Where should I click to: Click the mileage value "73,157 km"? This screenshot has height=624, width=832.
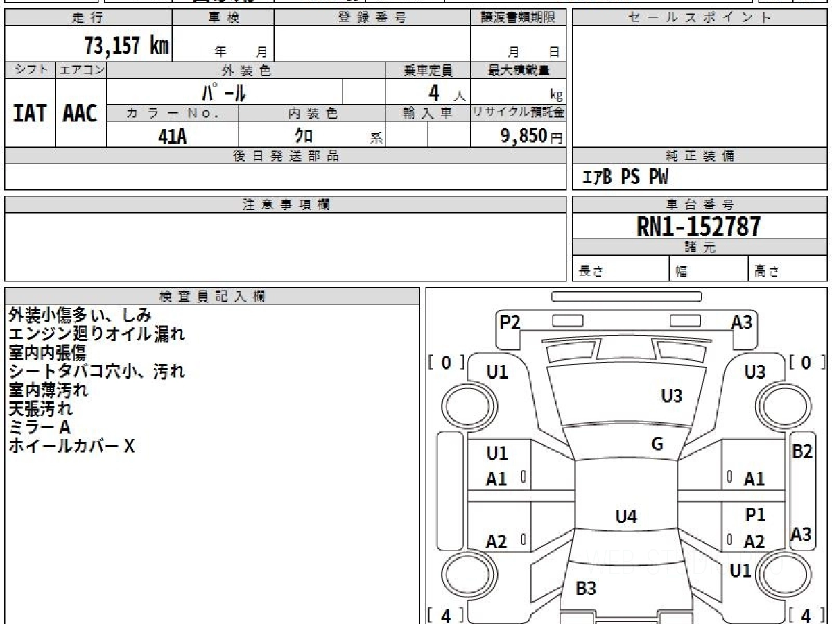point(127,45)
